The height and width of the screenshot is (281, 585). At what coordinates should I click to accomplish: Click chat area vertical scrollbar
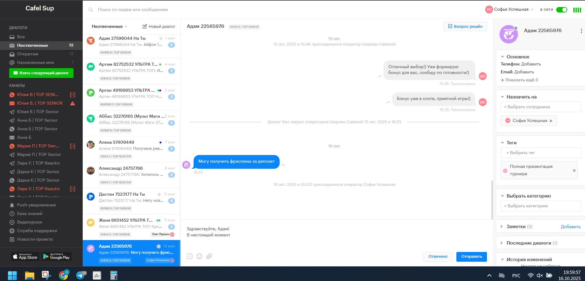pos(492,200)
